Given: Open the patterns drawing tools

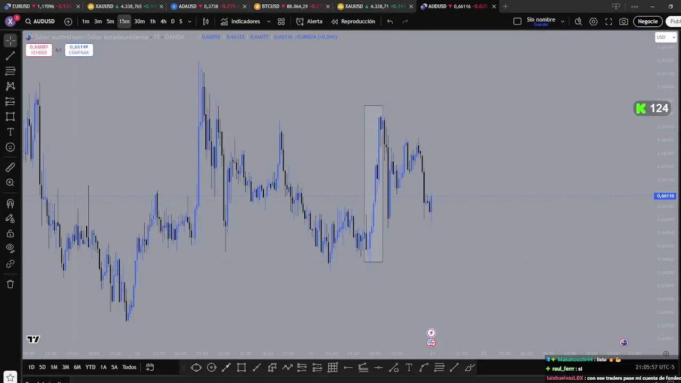Looking at the screenshot, I should (x=10, y=86).
